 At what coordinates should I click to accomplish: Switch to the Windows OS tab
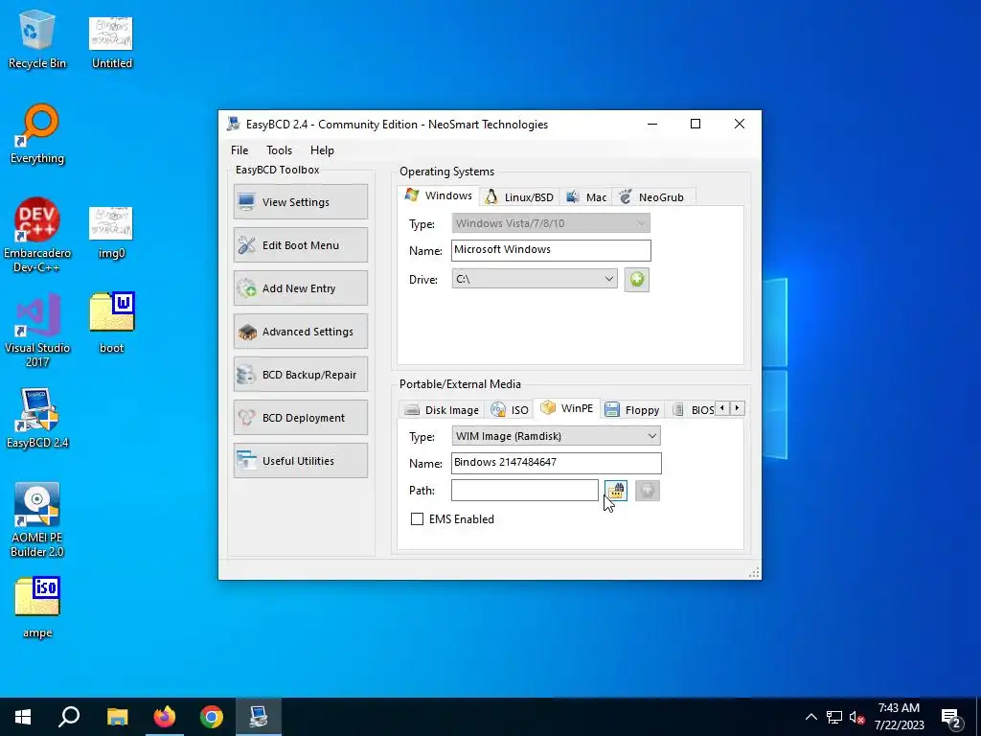pos(439,195)
